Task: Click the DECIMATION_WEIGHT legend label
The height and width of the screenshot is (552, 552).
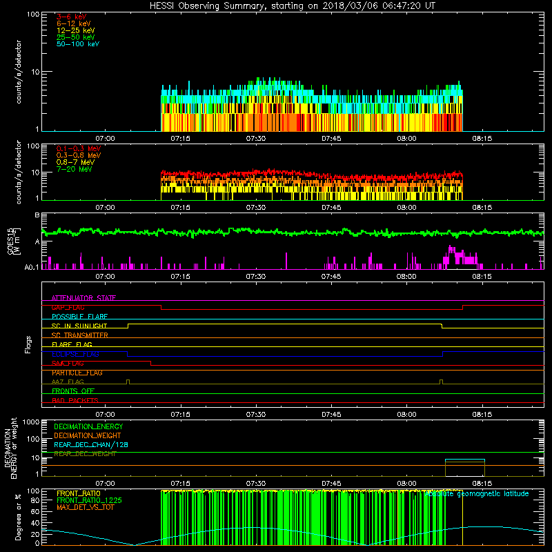Action: tap(88, 435)
